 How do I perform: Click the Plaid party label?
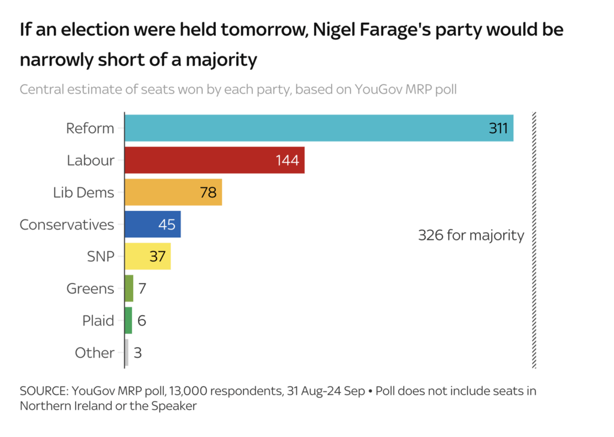pos(98,321)
